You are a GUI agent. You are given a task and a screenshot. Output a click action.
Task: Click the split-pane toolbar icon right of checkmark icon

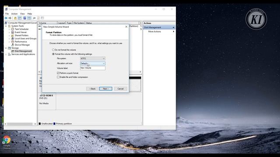coord(42,18)
